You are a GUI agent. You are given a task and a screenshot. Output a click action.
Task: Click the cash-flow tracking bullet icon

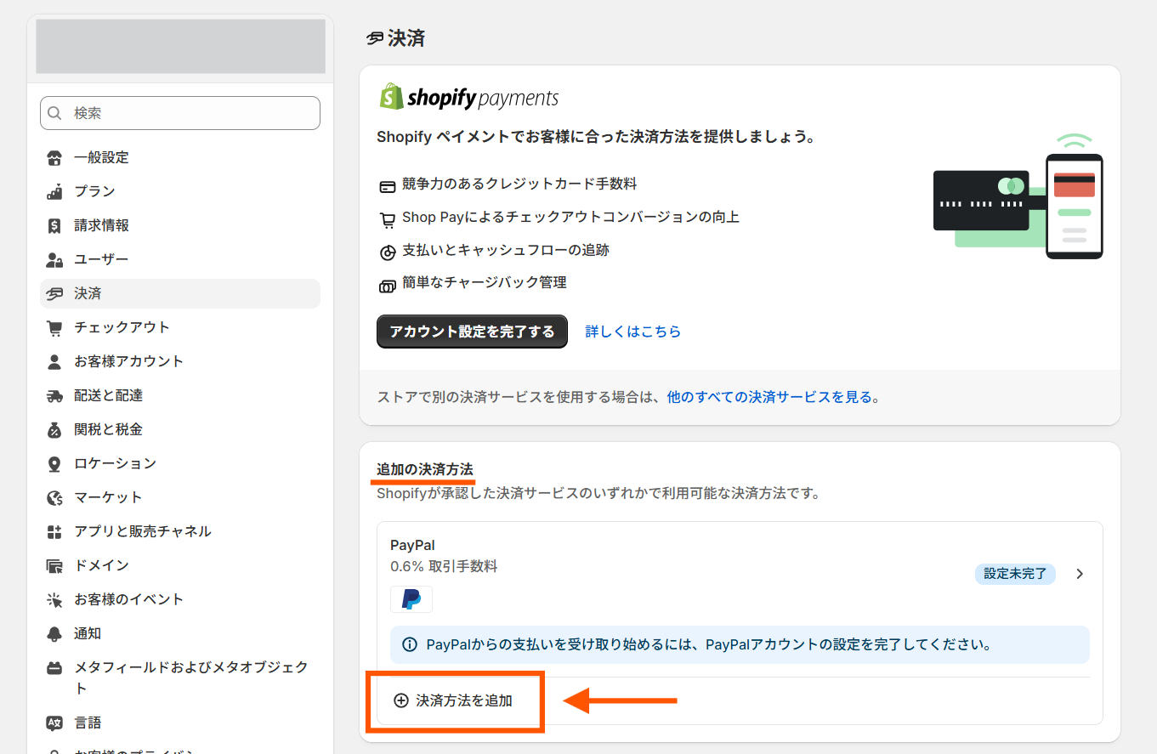[x=388, y=252]
